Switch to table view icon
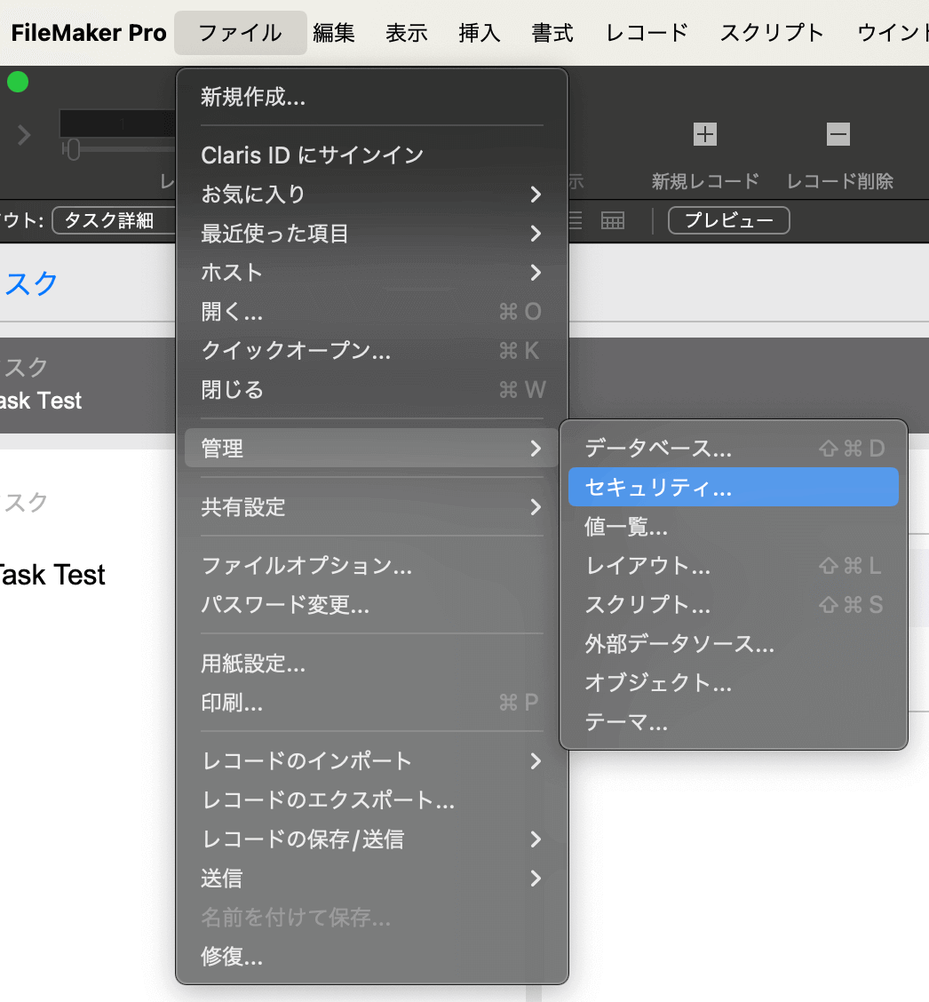Screen dimensions: 929x1002 pos(612,221)
